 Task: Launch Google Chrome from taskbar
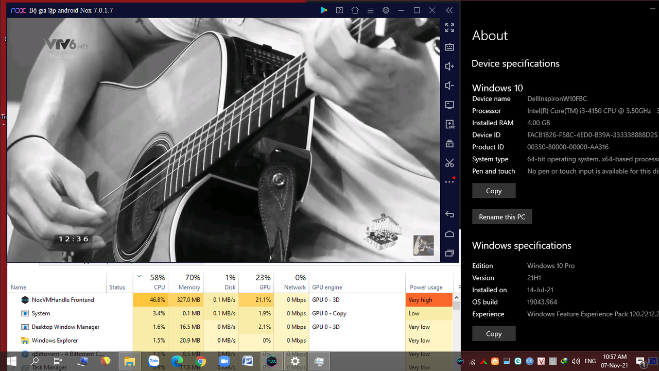point(200,361)
